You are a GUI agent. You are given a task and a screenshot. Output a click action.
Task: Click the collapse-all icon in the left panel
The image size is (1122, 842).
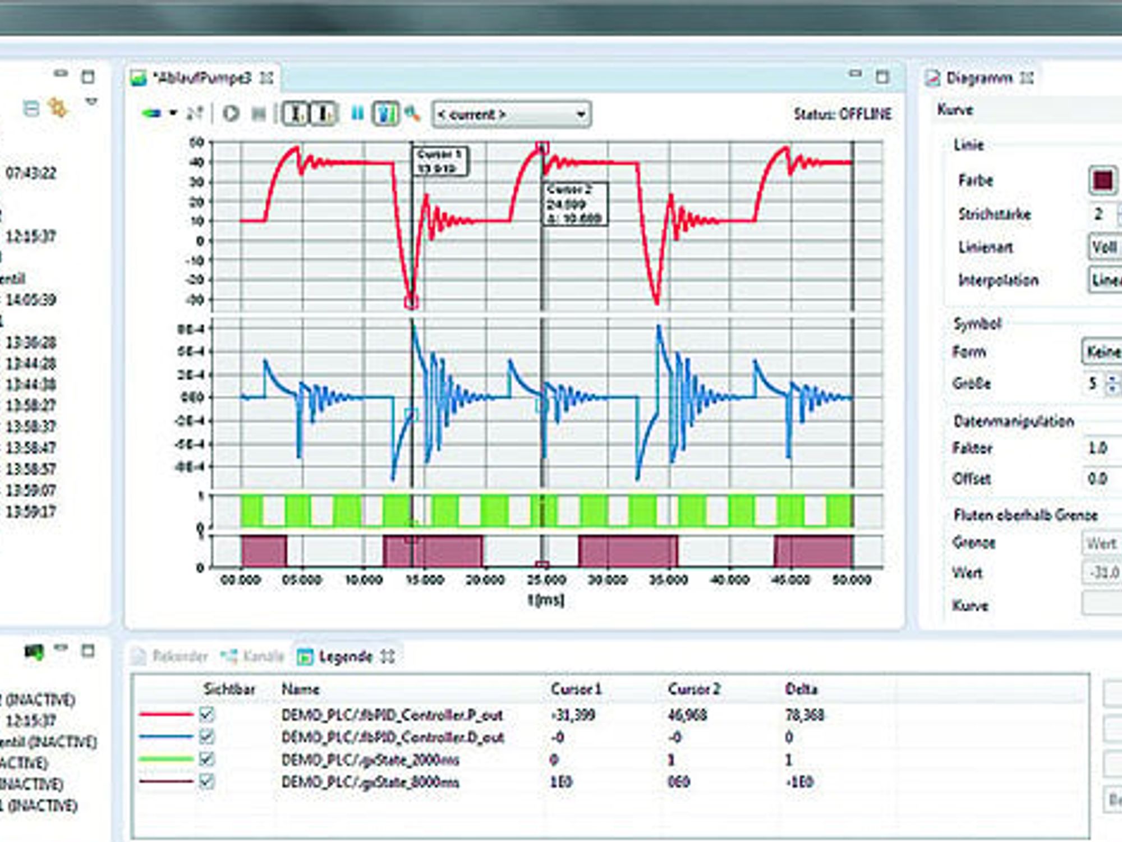pos(31,107)
